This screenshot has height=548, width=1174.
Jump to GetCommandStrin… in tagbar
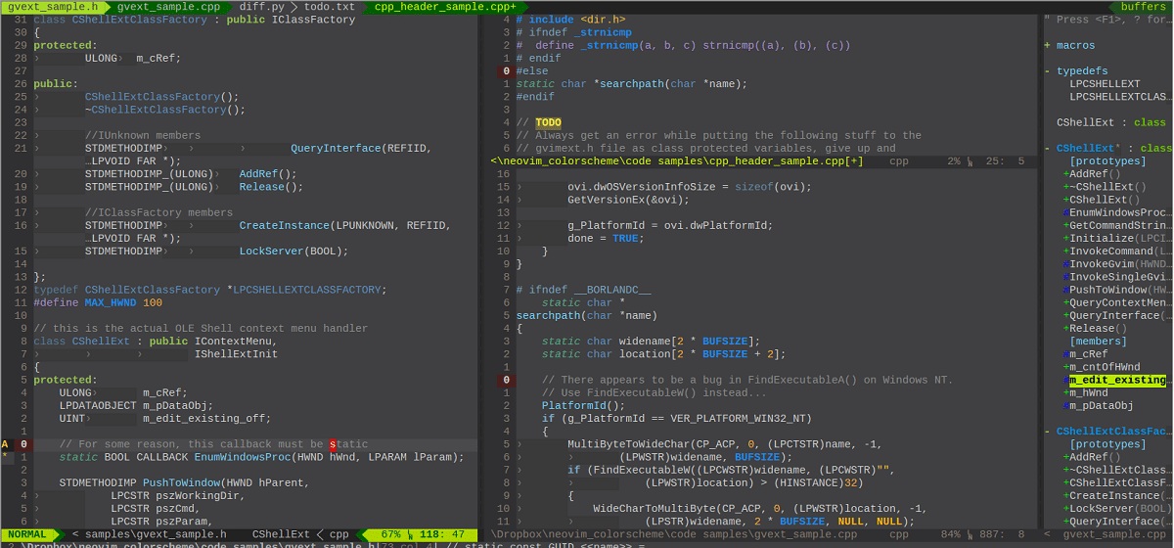(x=1117, y=225)
